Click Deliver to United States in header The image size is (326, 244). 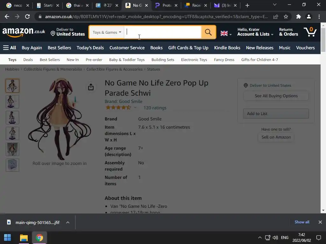(68, 32)
